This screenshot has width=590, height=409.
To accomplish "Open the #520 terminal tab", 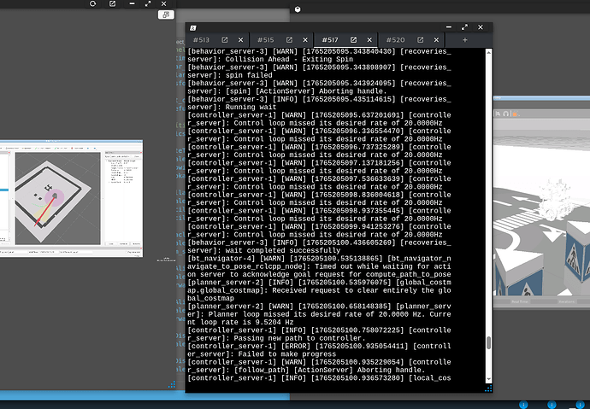I will 396,40.
